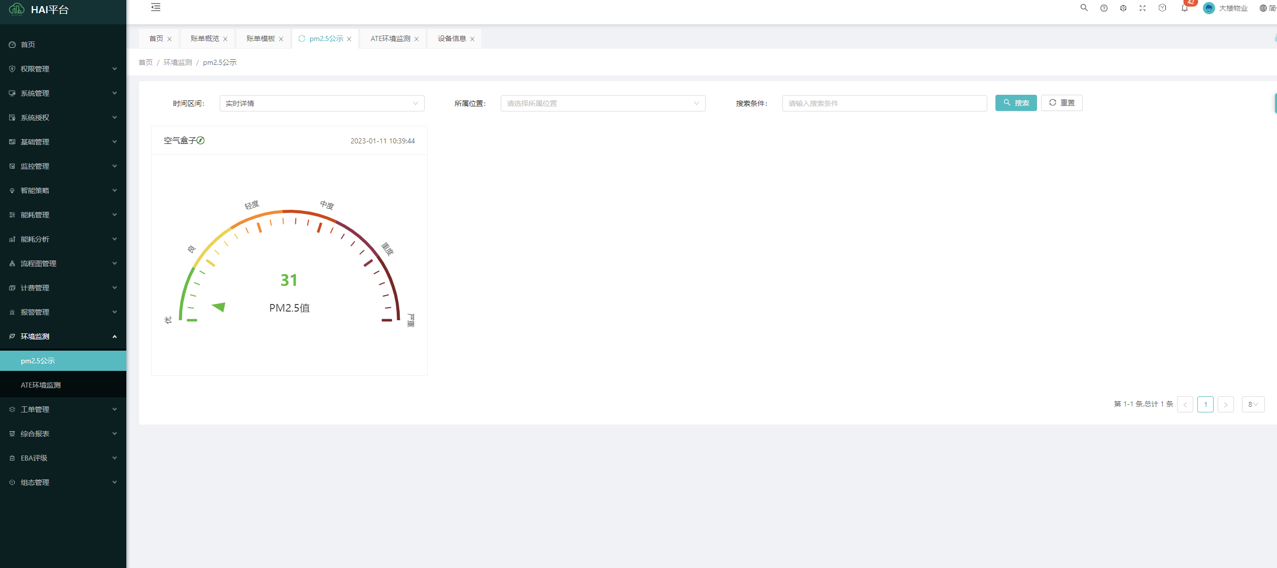Click the 智能策略 bulb icon
This screenshot has height=568, width=1277.
(x=12, y=191)
